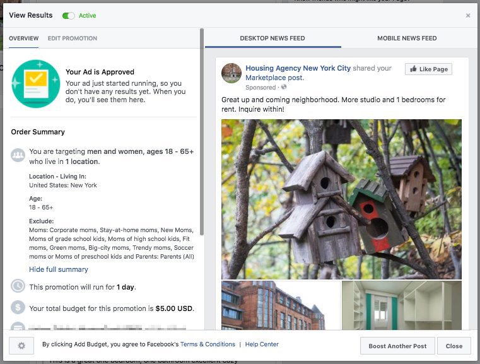The height and width of the screenshot is (364, 480).
Task: Open the Help Center link
Action: (262, 344)
